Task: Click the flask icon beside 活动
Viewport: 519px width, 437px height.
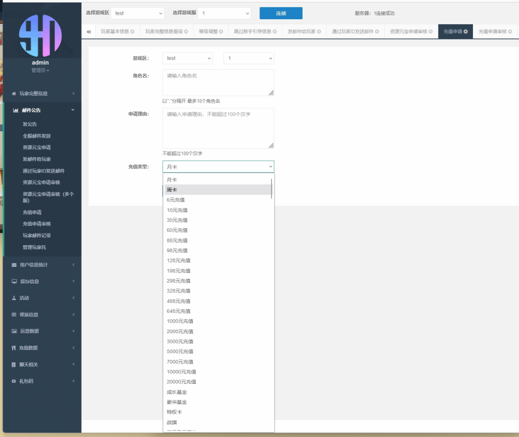Action: (14, 298)
